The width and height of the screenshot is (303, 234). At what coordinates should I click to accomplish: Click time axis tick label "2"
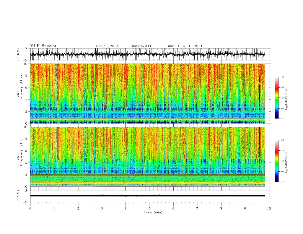pyautogui.click(x=78, y=208)
